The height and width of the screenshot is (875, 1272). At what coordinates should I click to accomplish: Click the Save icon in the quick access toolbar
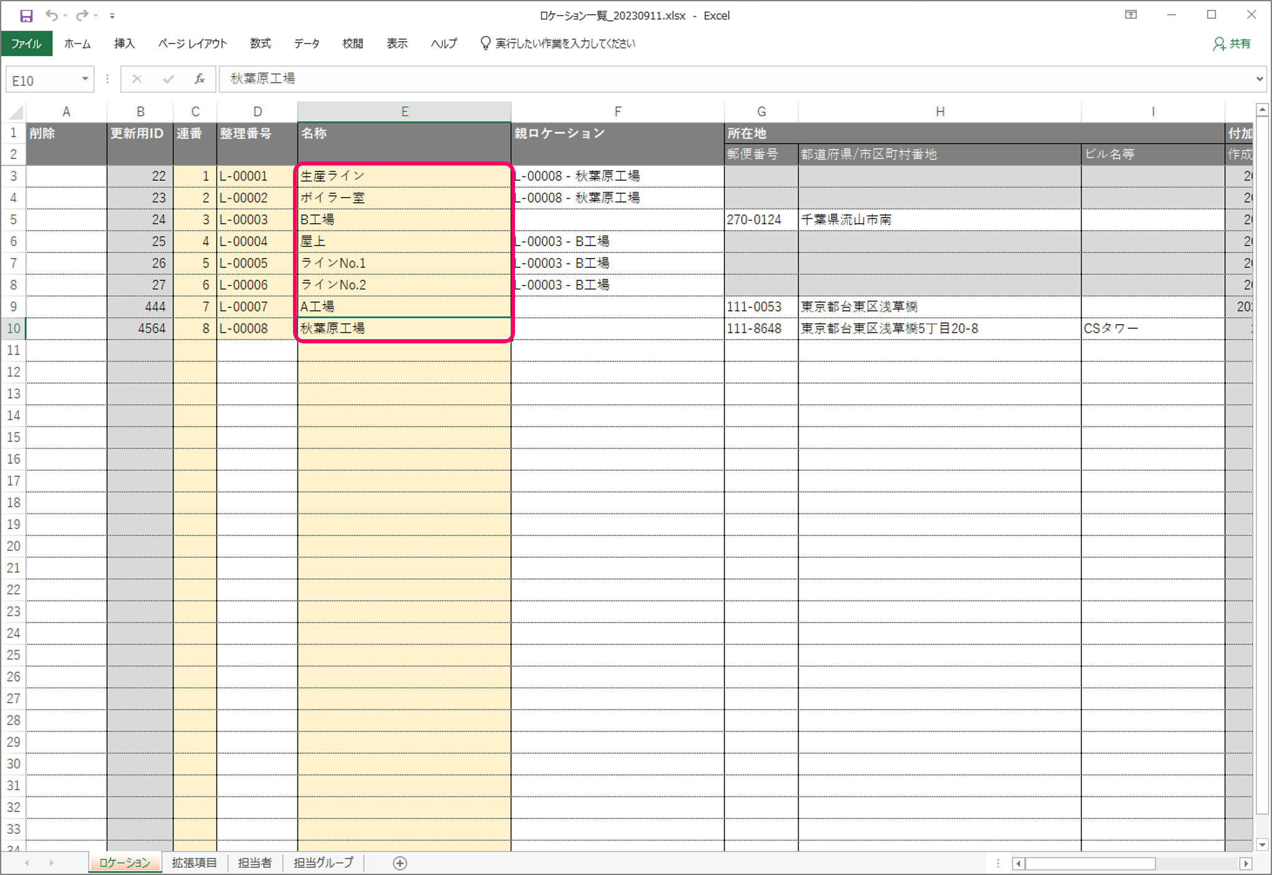coord(26,16)
